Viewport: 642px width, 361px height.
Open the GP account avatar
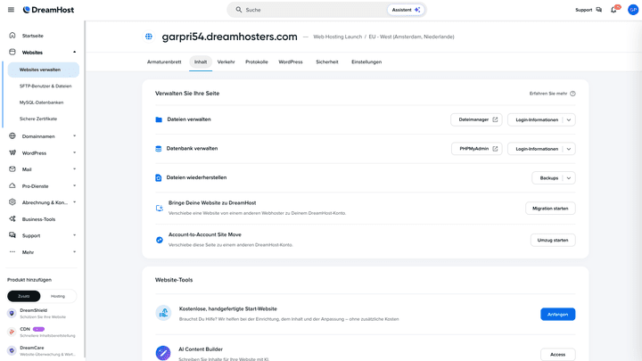(x=633, y=10)
